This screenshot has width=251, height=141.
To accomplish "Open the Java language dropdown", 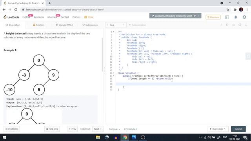I will (x=116, y=25).
